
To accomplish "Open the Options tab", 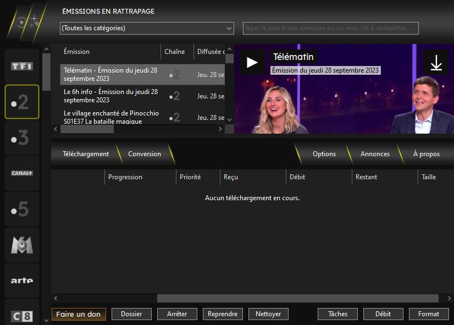I will pyautogui.click(x=324, y=154).
